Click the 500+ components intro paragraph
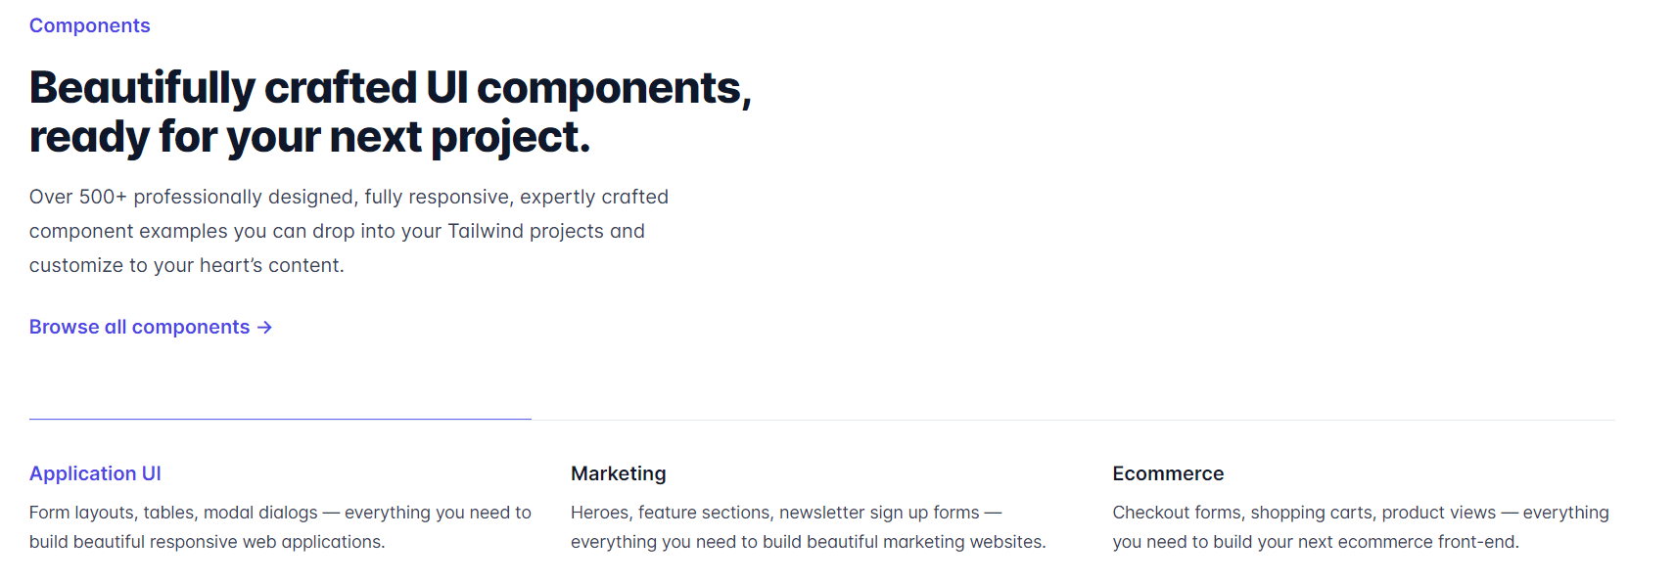1675x583 pixels. click(348, 230)
